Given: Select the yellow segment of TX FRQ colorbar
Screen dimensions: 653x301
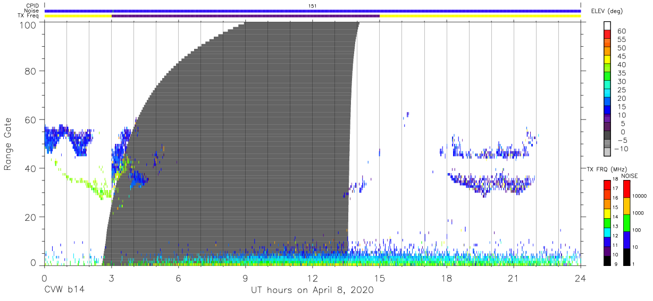Looking at the screenshot, I should 607,213.
